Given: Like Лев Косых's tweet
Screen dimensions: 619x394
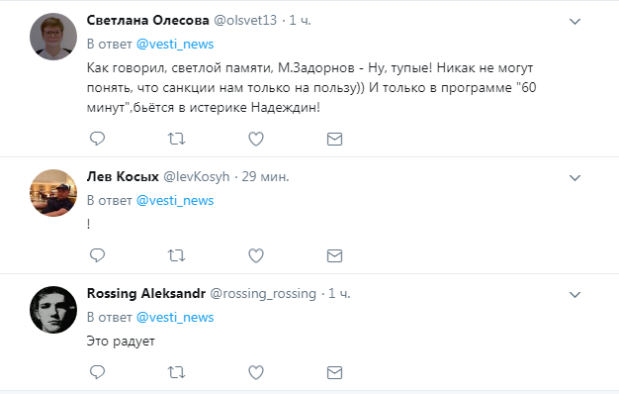Looking at the screenshot, I should tap(256, 255).
